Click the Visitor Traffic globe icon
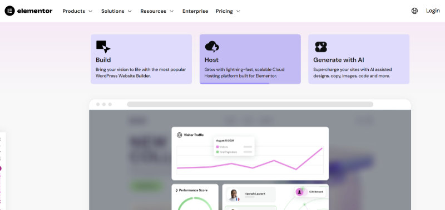This screenshot has width=445, height=210. [179, 135]
